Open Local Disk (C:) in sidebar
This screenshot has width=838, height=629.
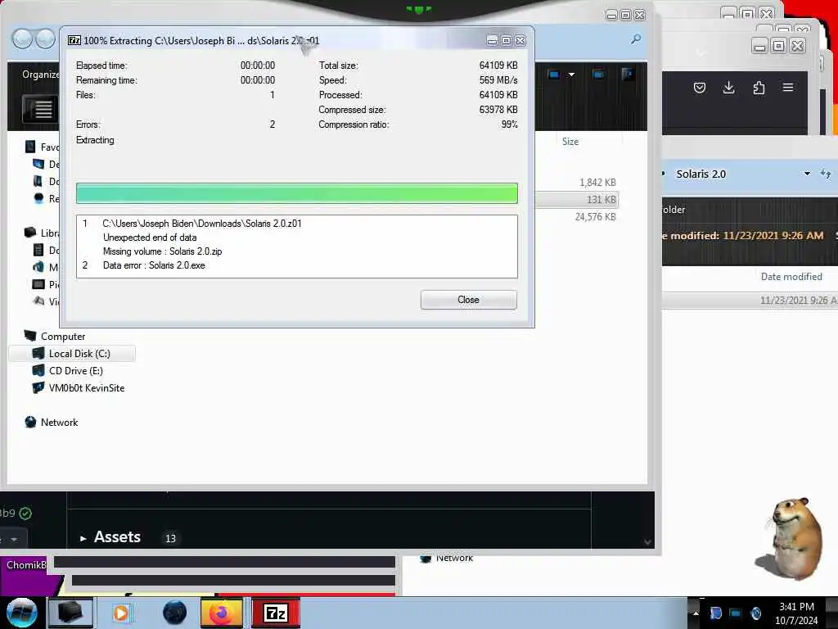79,354
